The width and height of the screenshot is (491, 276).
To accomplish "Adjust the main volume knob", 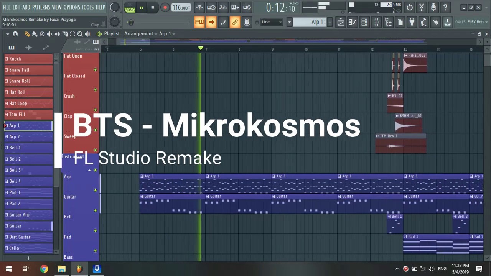I will click(114, 7).
